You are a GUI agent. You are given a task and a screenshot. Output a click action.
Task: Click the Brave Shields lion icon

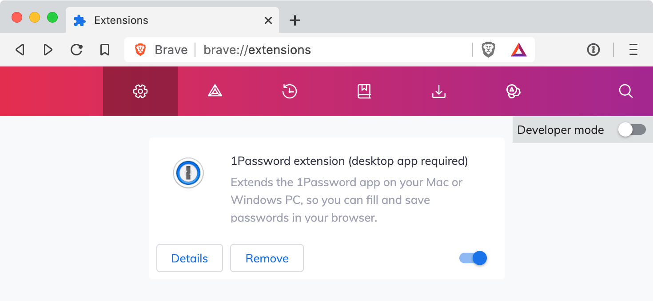[489, 50]
